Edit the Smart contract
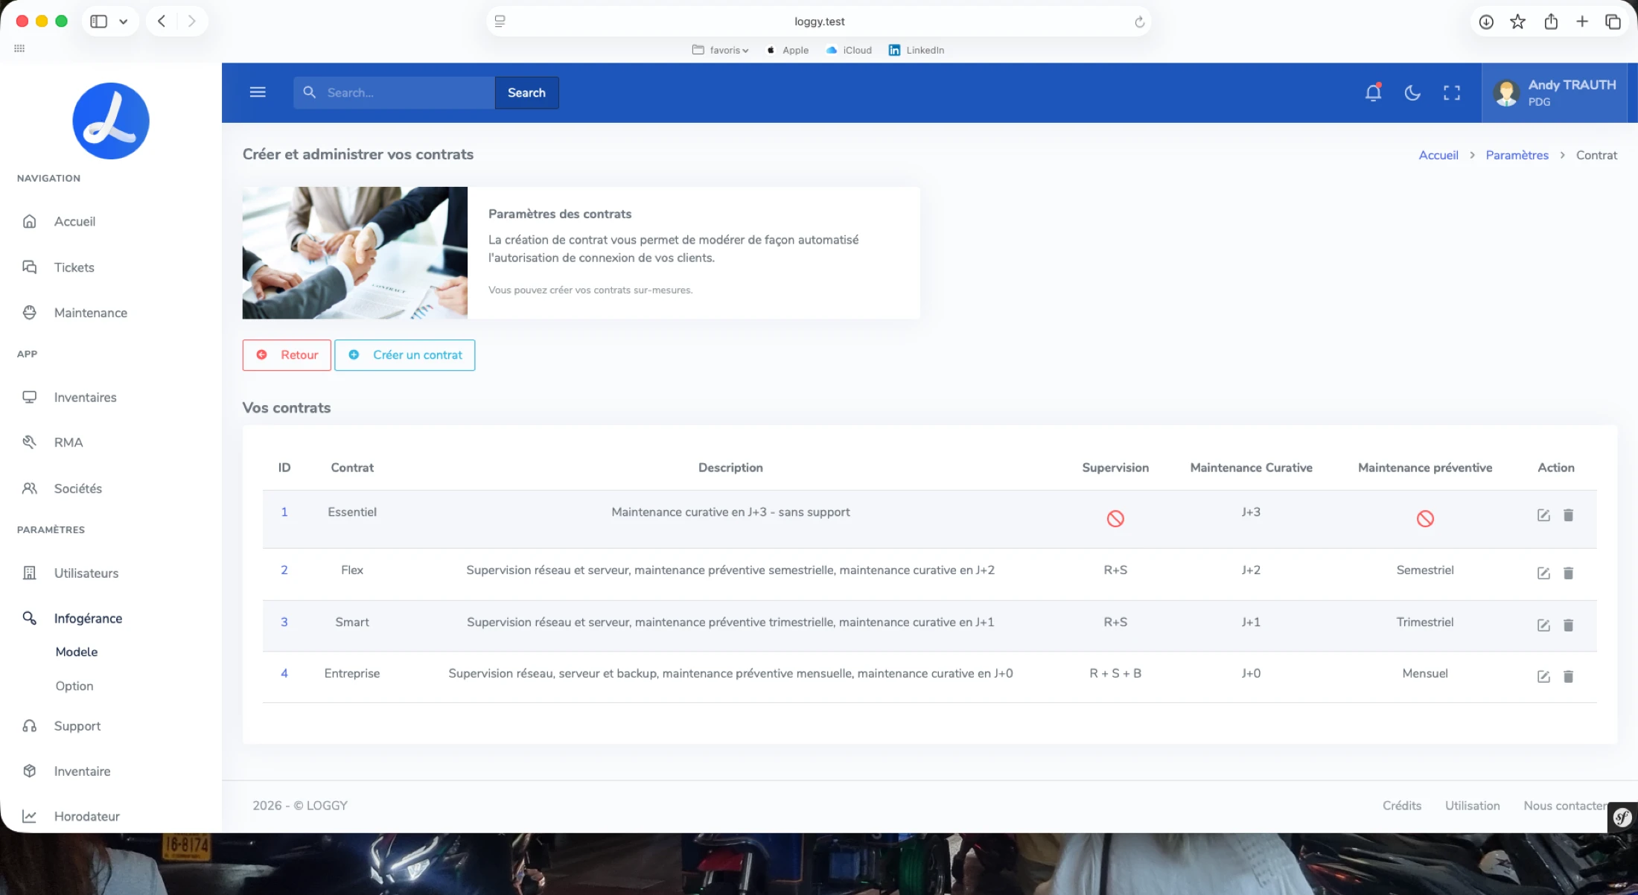1638x895 pixels. pos(1543,625)
